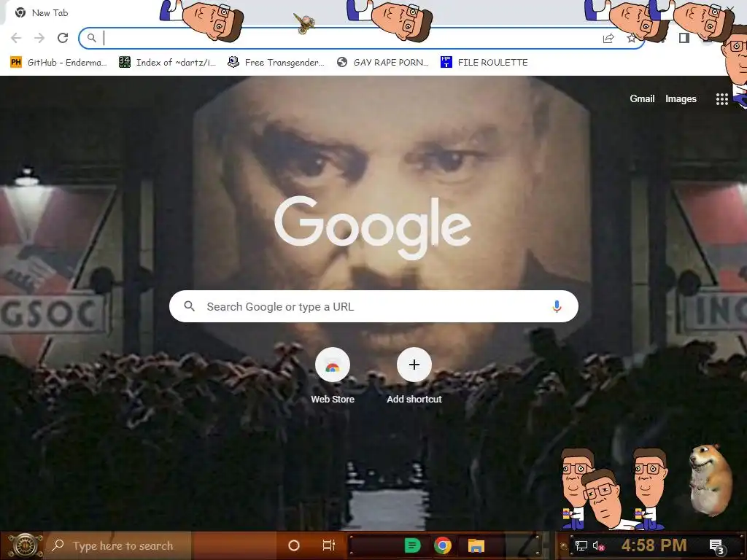
Task: Open the GitHub - Enderma... bookmark
Action: [x=58, y=63]
